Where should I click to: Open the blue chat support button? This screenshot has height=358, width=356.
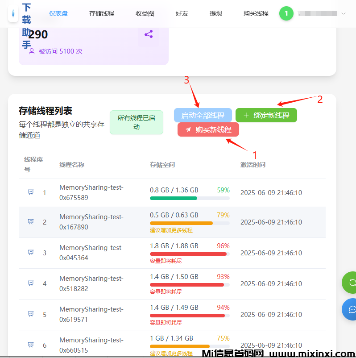click(x=351, y=309)
